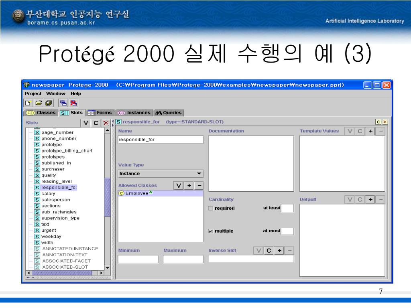411x308 pixels.
Task: Switch to the Slots tab
Action: click(x=72, y=113)
